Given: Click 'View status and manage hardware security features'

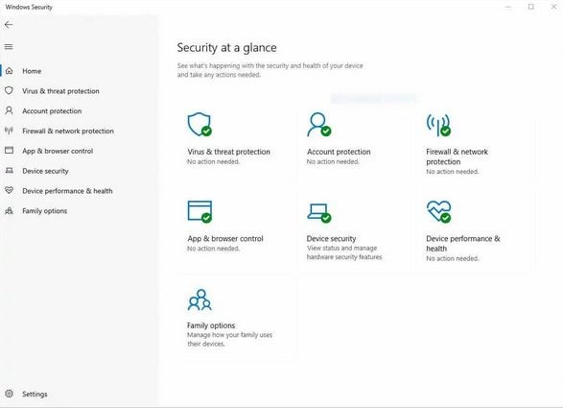Looking at the screenshot, I should tap(344, 252).
